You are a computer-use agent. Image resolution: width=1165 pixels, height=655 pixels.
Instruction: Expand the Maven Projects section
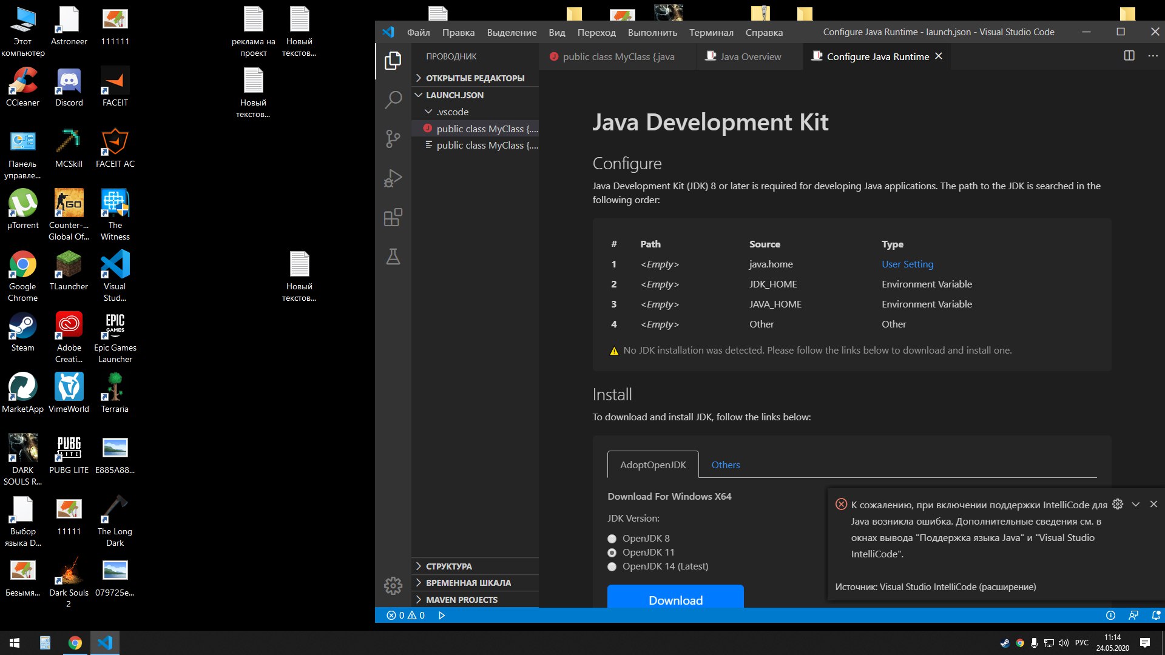point(474,599)
